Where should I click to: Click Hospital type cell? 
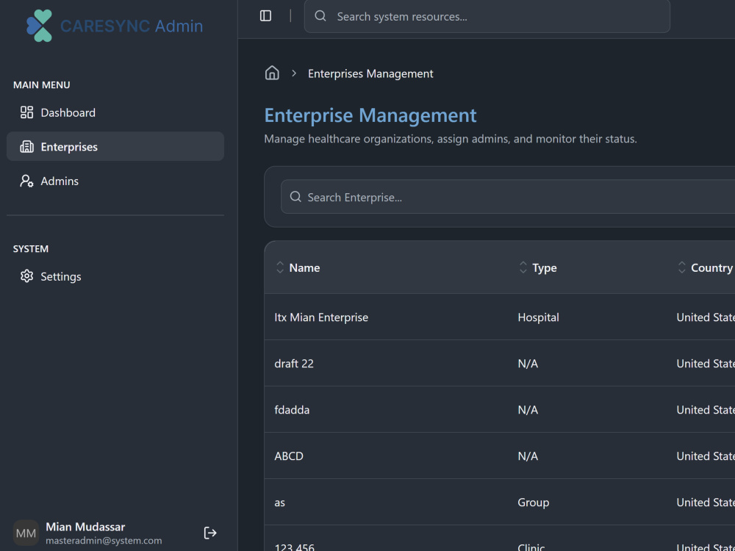click(538, 317)
